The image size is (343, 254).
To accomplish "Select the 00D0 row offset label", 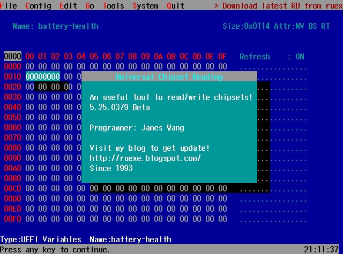I will pos(12,199).
